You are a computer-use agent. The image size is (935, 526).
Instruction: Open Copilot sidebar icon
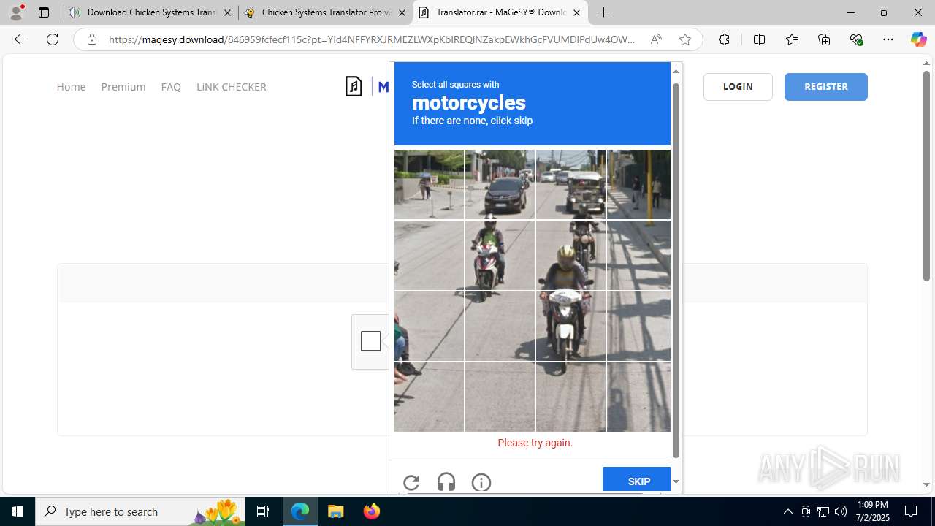(x=918, y=39)
